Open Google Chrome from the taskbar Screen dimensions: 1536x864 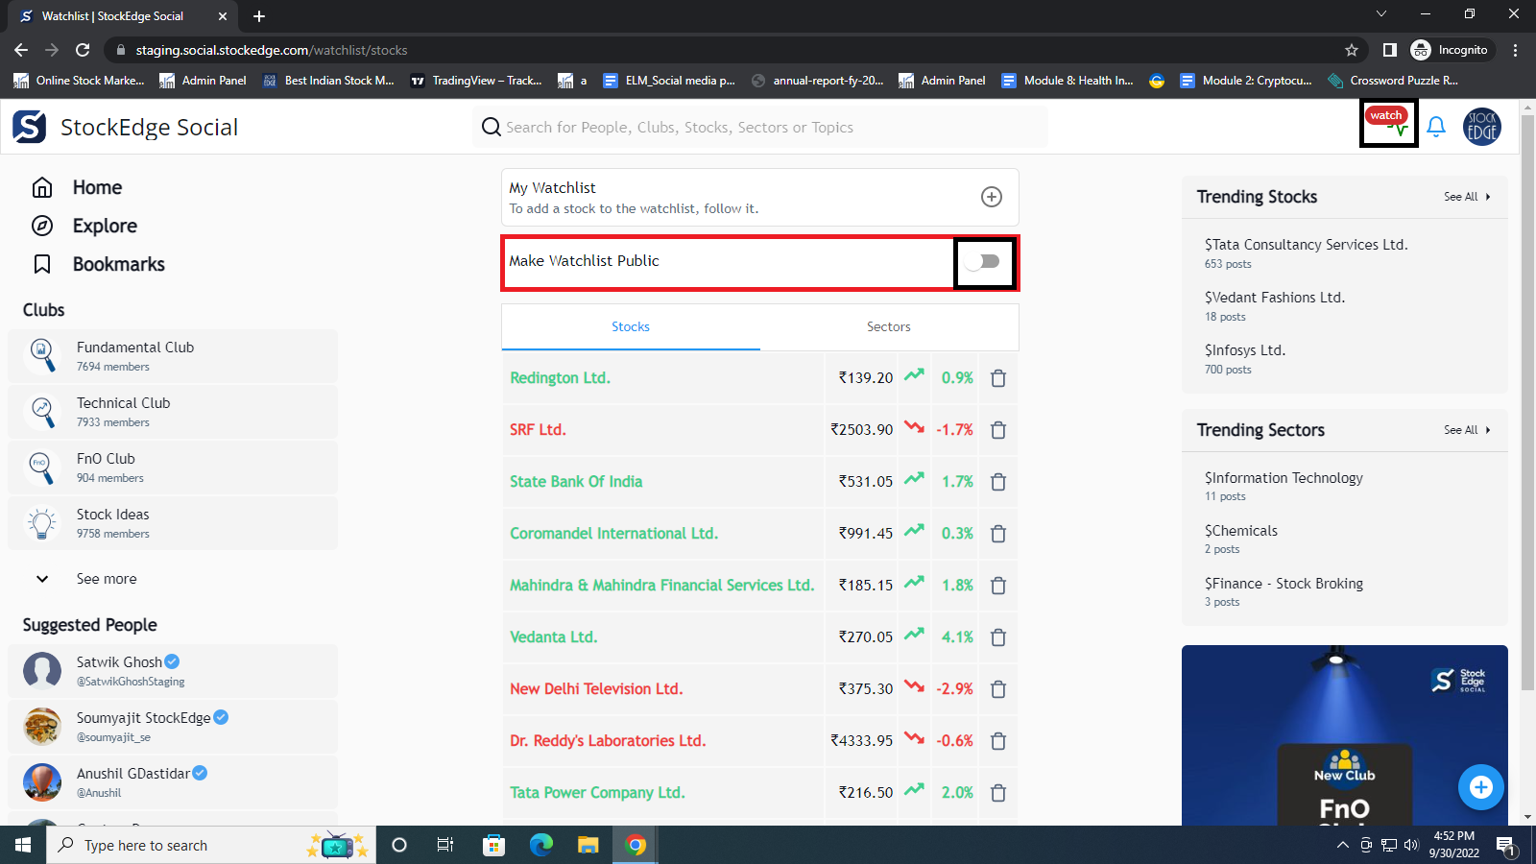[x=635, y=845]
